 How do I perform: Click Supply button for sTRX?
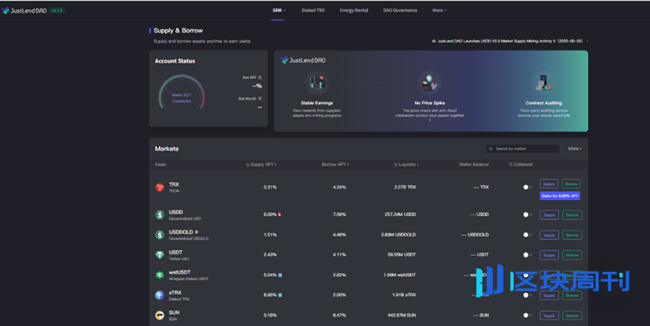[549, 296]
